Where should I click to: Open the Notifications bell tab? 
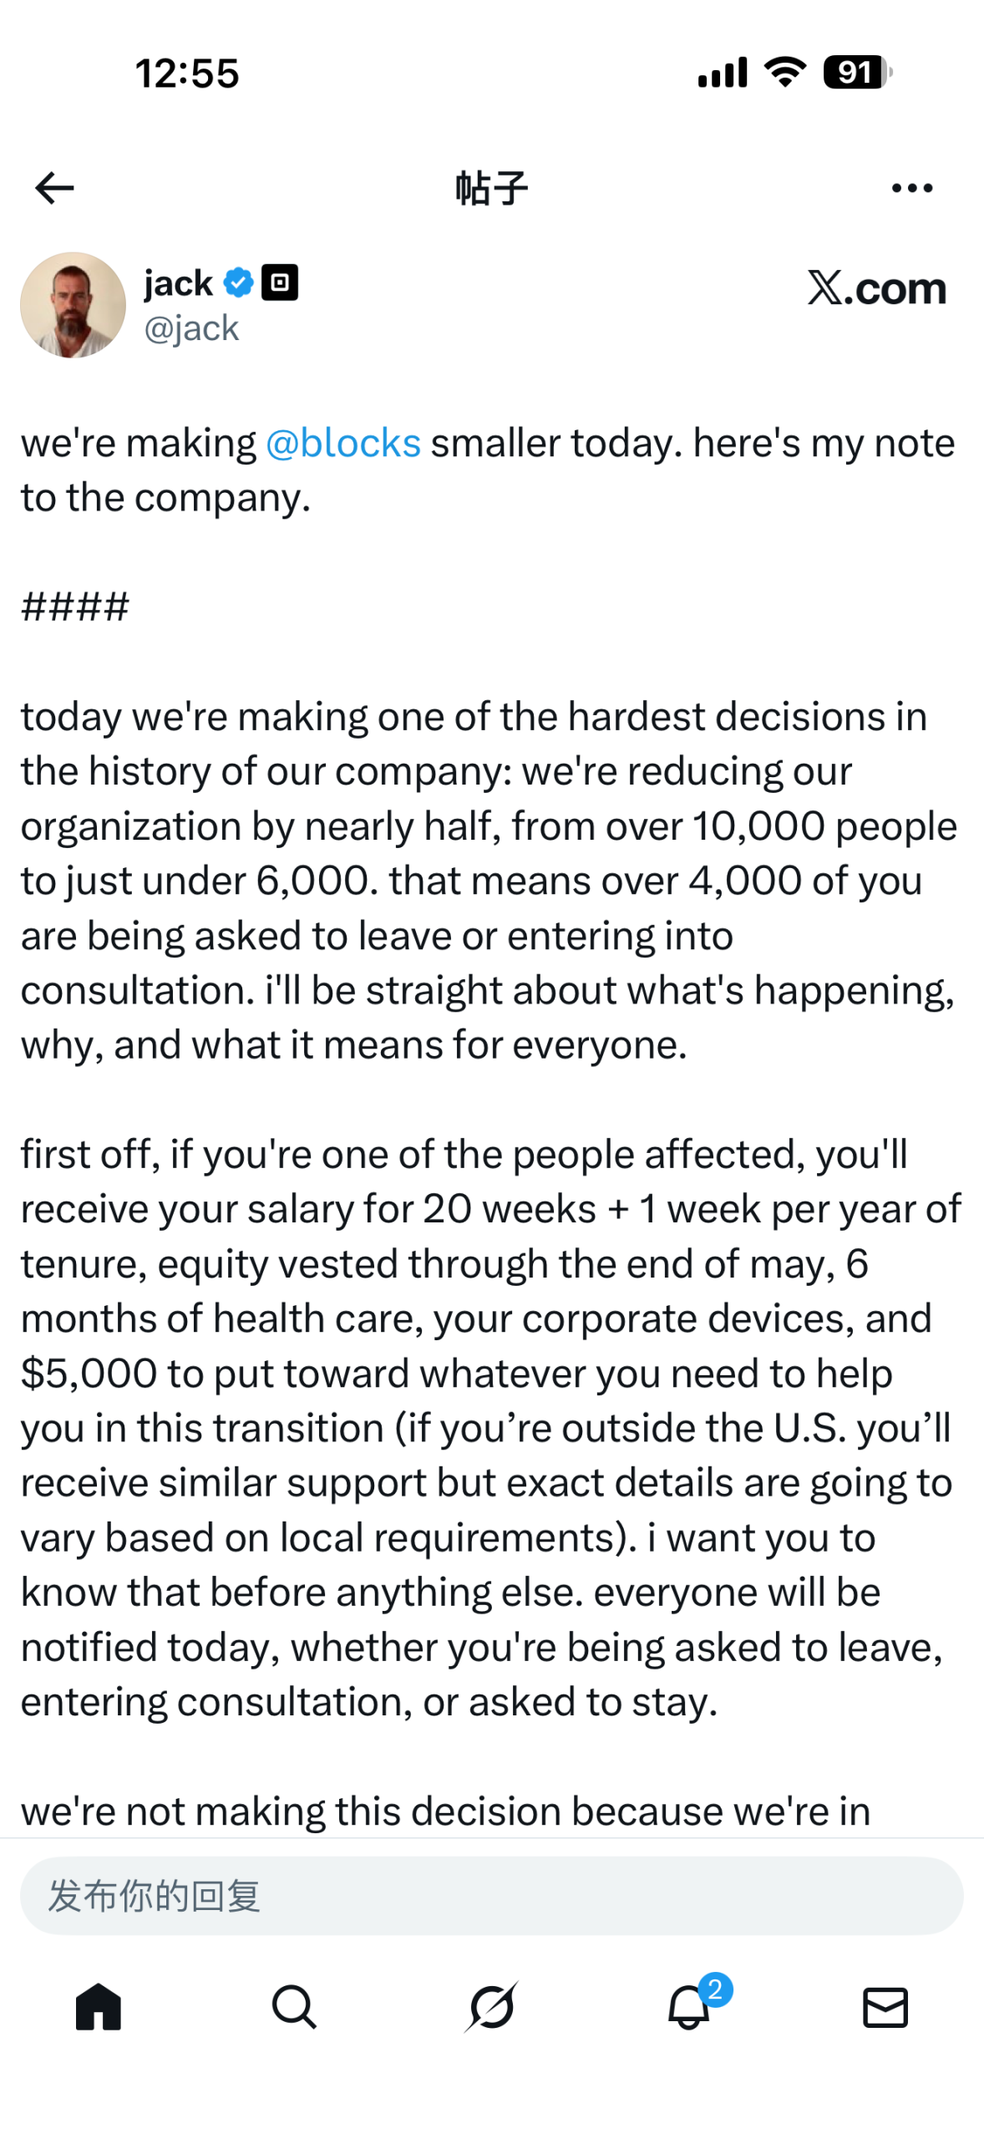(x=688, y=2009)
